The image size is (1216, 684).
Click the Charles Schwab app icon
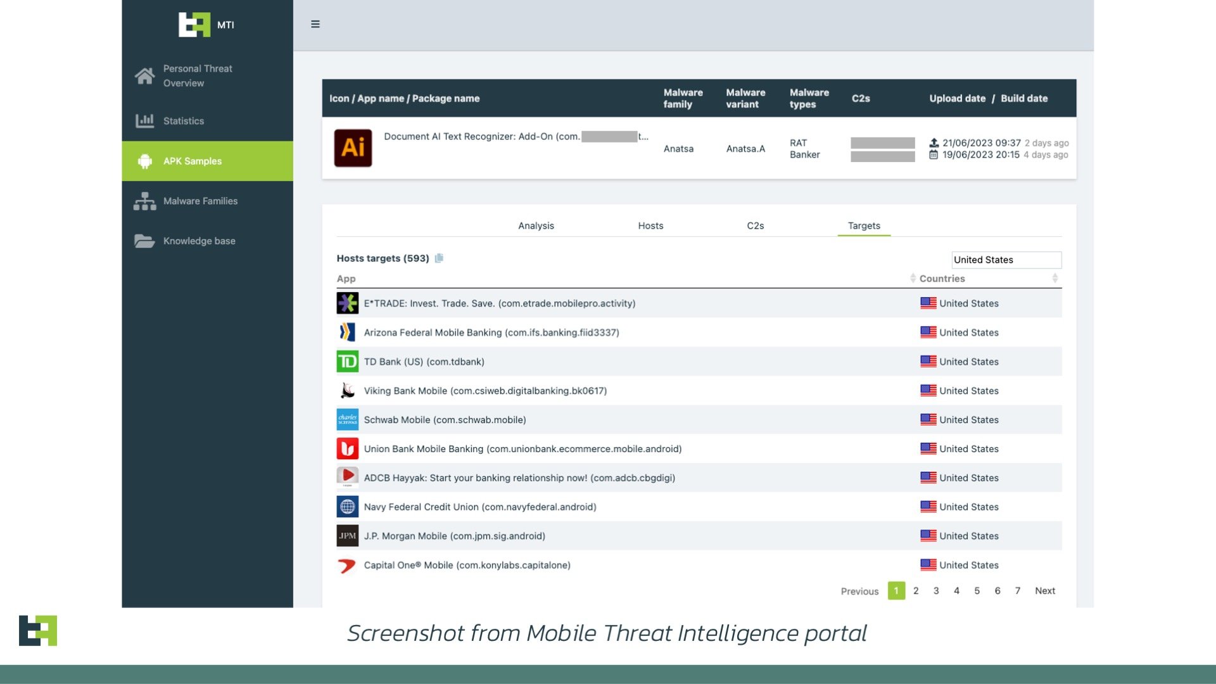[x=347, y=420]
